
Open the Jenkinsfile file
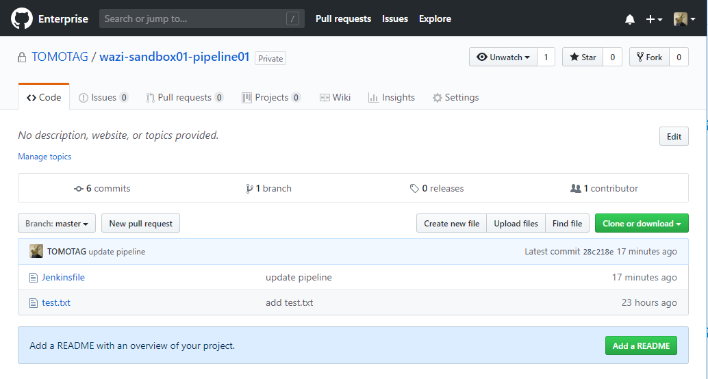click(x=63, y=278)
